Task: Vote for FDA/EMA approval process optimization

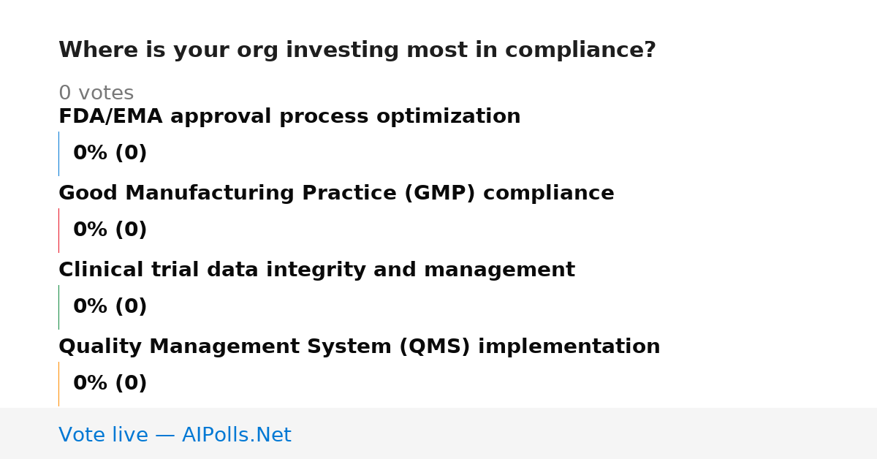Action: pos(289,117)
